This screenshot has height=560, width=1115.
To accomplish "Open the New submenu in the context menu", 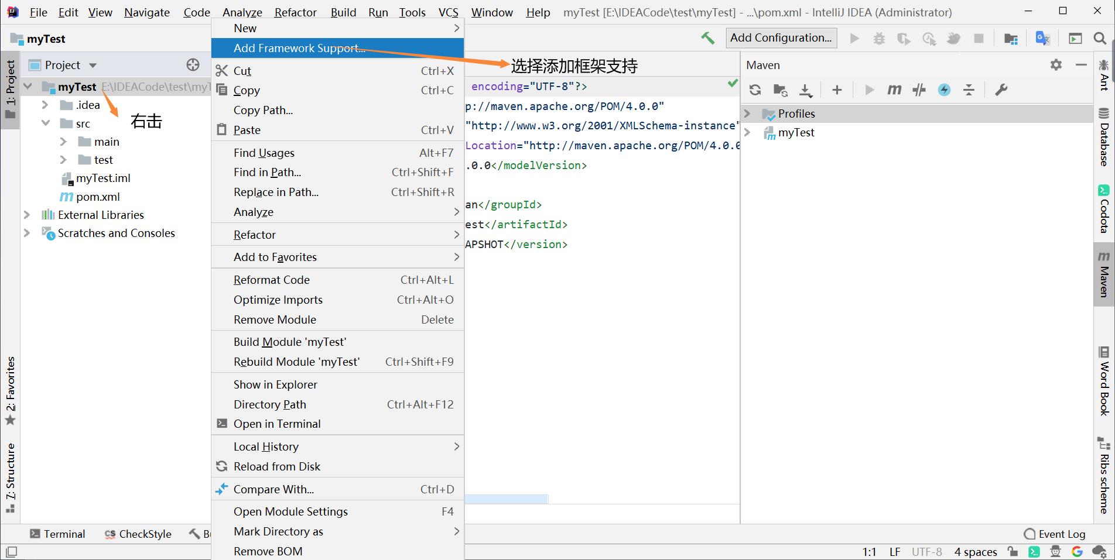I will (x=337, y=28).
